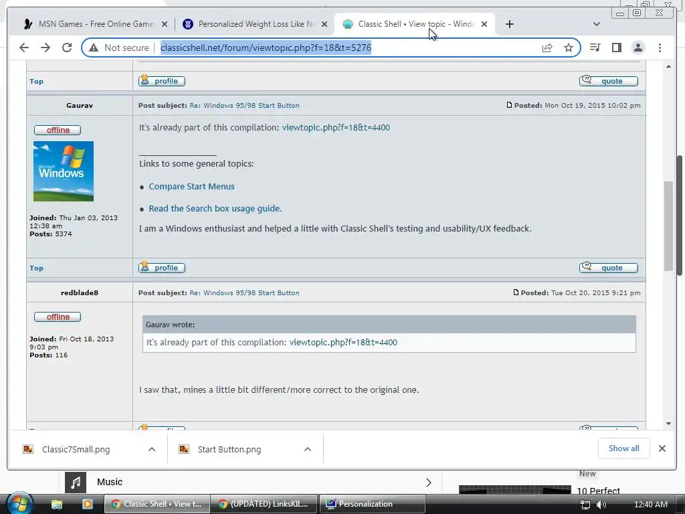Open the Chrome side panel
This screenshot has width=685, height=514.
coord(616,48)
